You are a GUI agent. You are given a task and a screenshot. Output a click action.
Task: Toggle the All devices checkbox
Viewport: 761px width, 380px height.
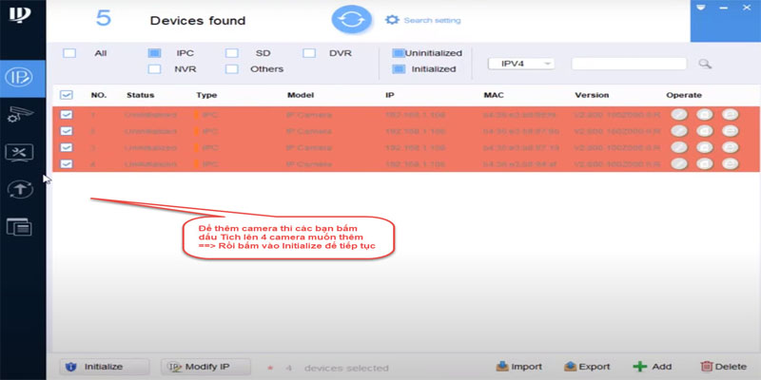[x=69, y=53]
